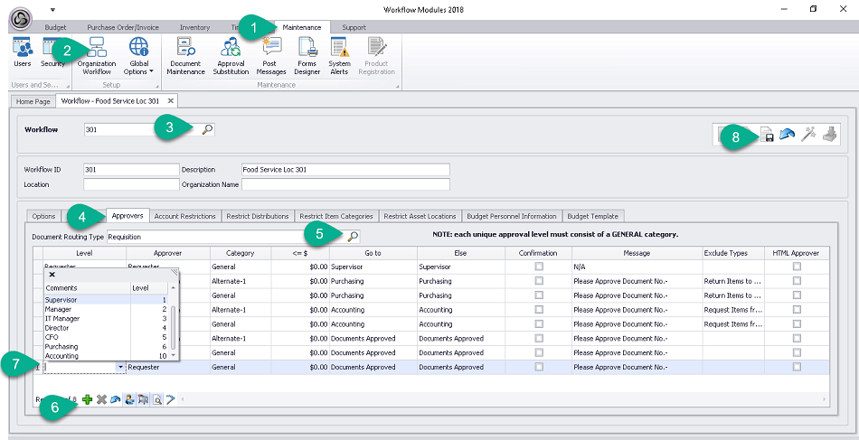Click the save workflow floppy disk icon
859x440 pixels.
767,135
